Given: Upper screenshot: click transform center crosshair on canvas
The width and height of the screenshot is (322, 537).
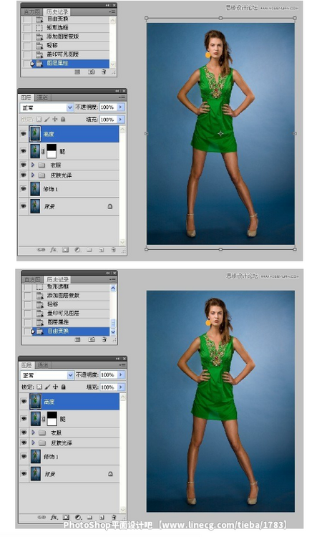Looking at the screenshot, I should pos(220,134).
